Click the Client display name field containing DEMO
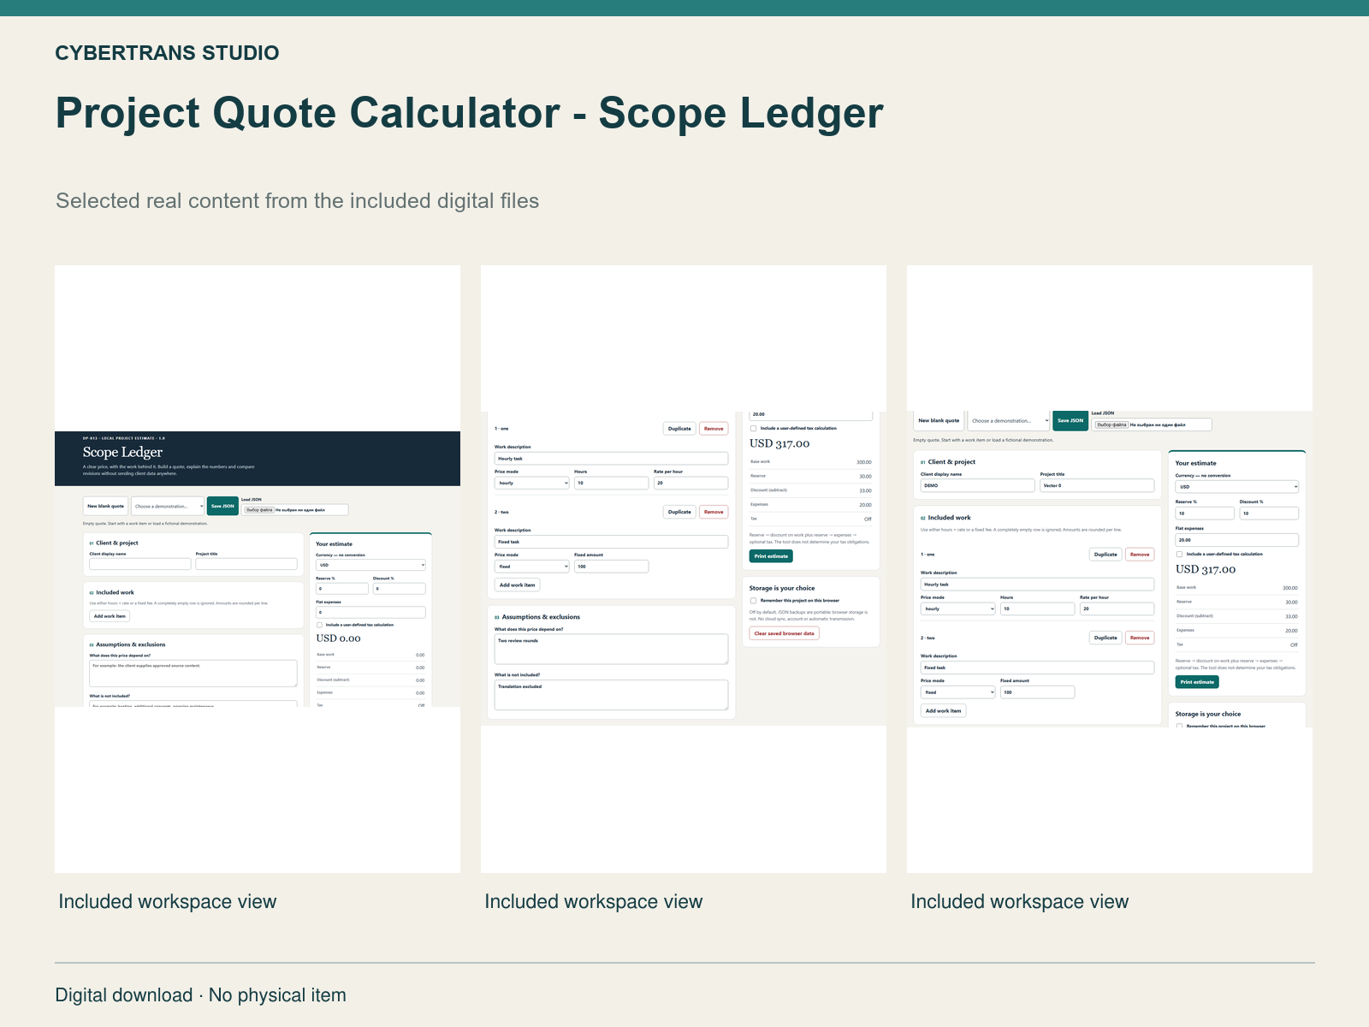 click(978, 485)
